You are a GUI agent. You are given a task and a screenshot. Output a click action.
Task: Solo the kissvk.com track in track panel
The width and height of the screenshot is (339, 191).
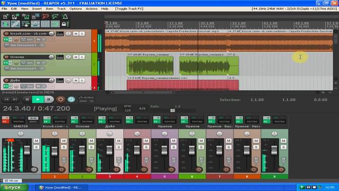coord(82,33)
